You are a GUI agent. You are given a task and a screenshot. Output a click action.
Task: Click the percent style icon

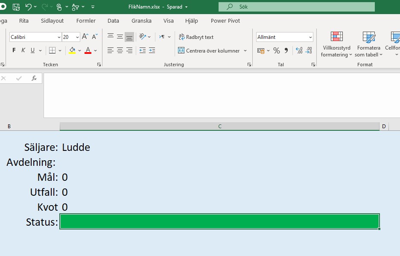277,51
